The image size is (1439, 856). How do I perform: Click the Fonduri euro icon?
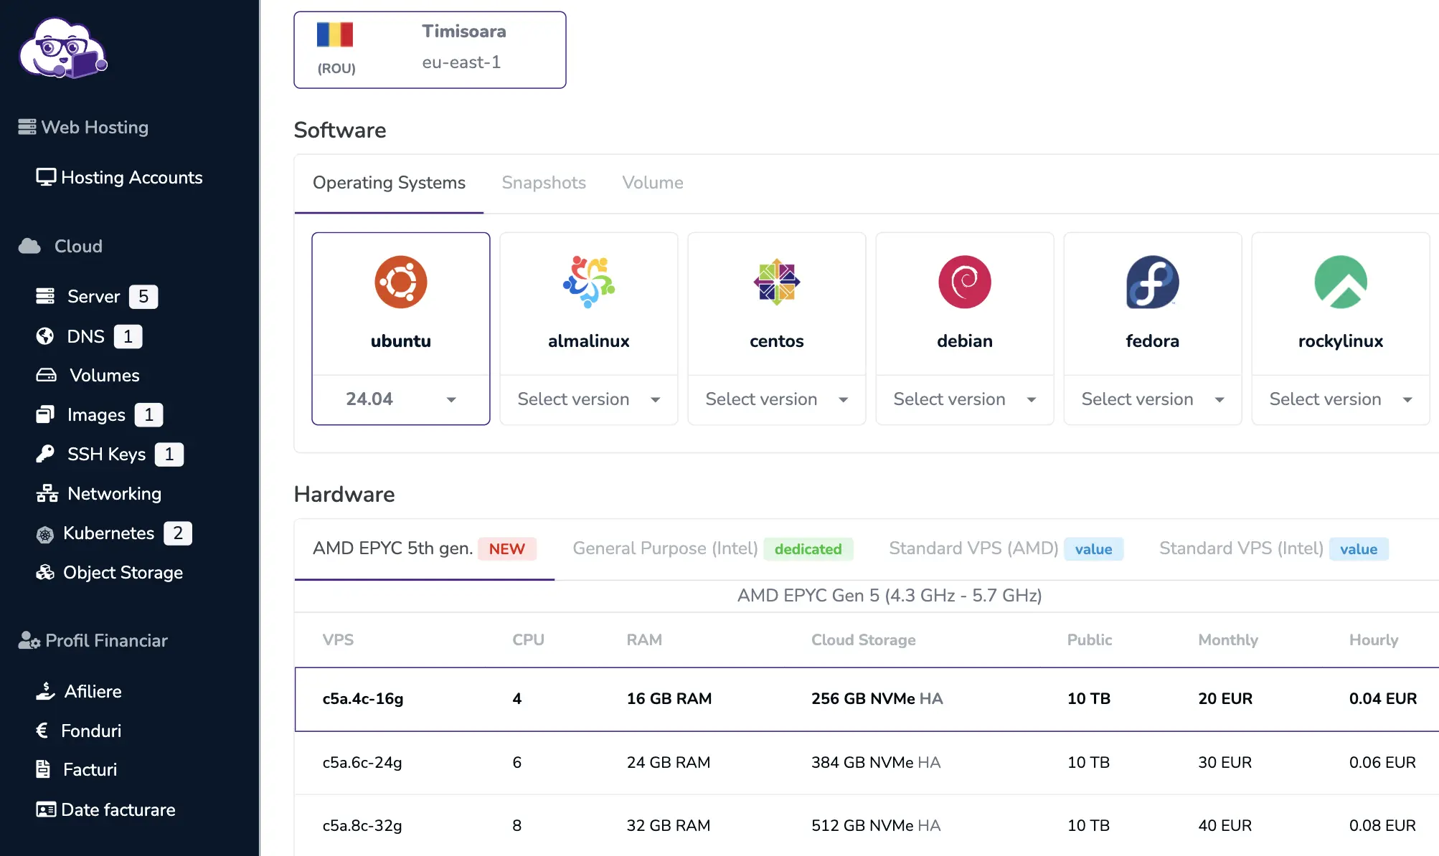42,731
